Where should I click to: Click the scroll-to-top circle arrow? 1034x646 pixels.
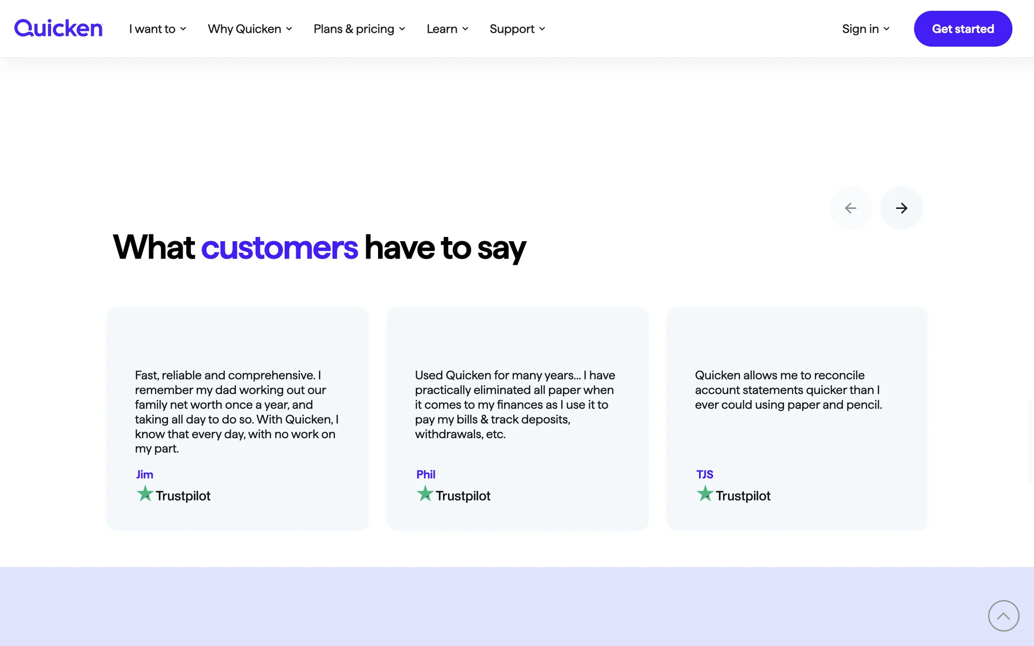(x=1003, y=615)
